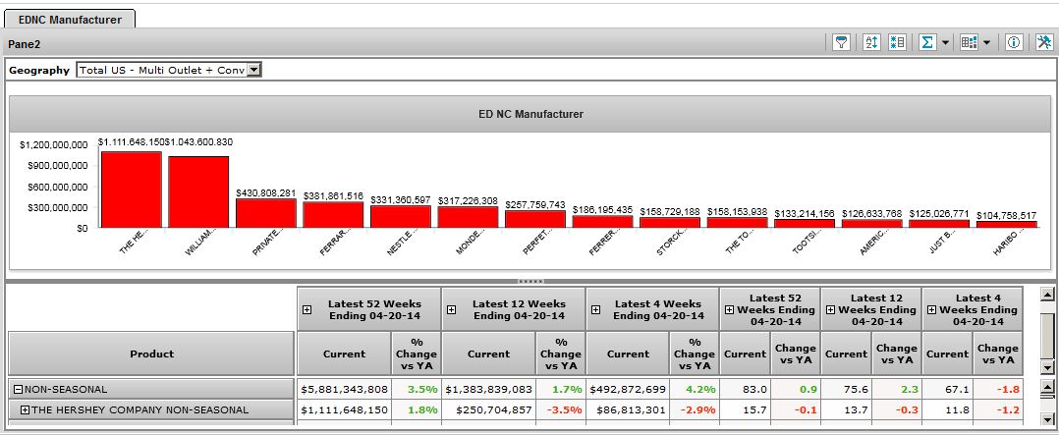Open the dropdown arrow next to grid icon
The image size is (1059, 435).
point(986,43)
